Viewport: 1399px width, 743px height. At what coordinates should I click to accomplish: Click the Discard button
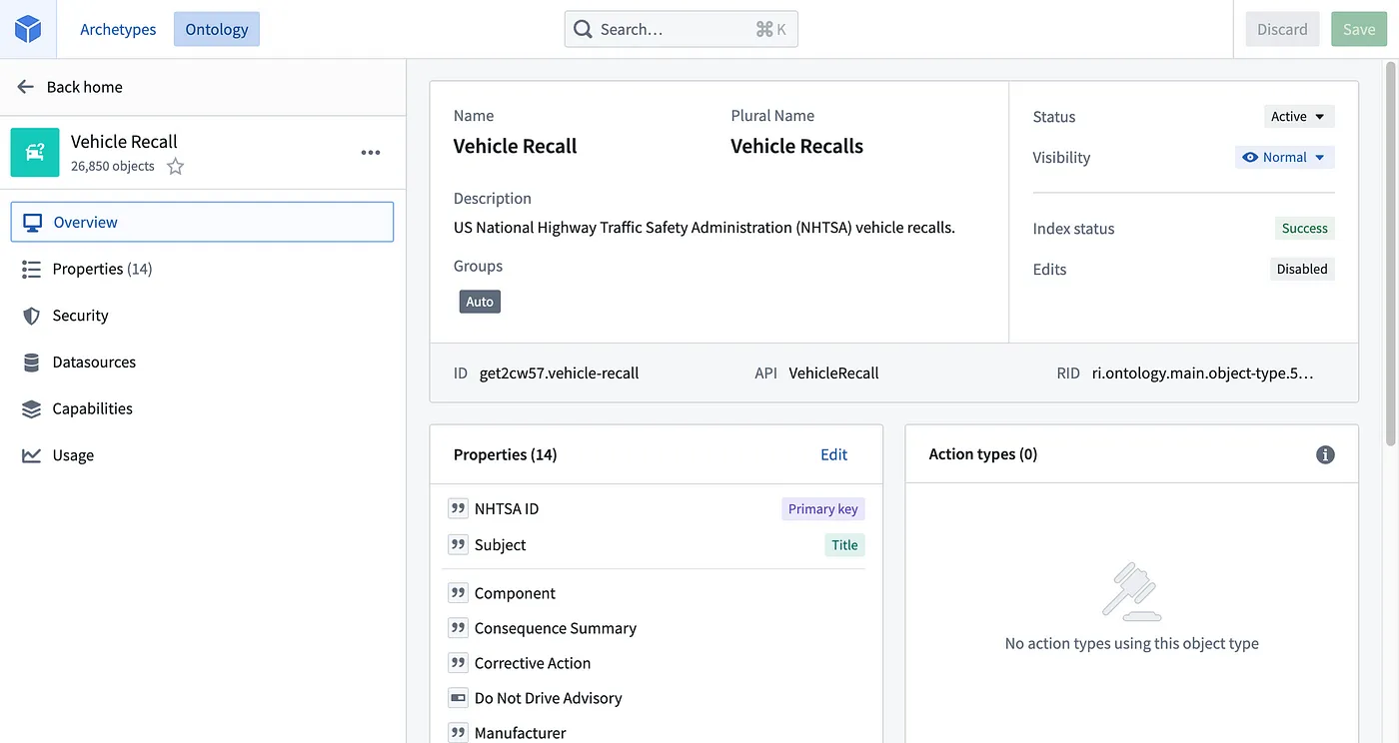click(1282, 29)
